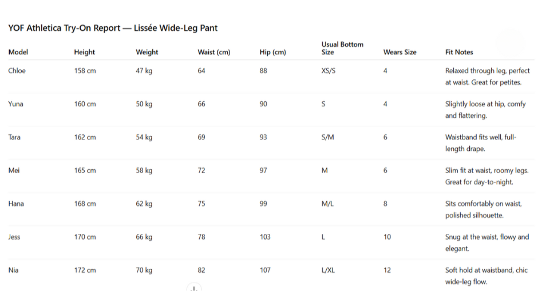Select the Usual Bottom Size header

(x=342, y=48)
